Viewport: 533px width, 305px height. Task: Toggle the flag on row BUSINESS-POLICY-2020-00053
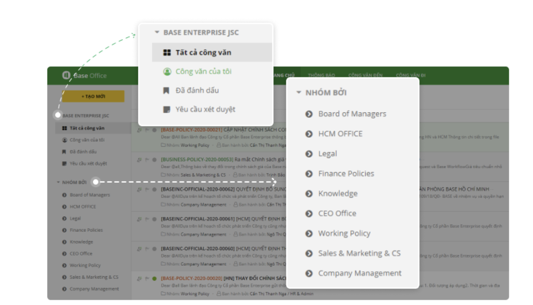[x=147, y=160]
